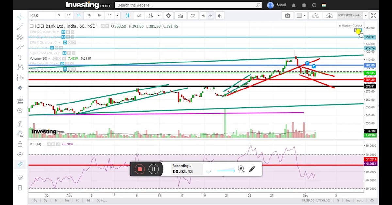Select the brush drawing tool
This screenshot has height=205, width=392.
click(x=20, y=47)
